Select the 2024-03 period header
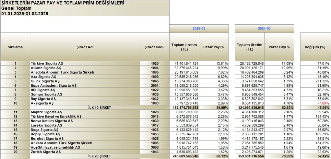The height and width of the screenshot is (159, 331). (x=264, y=28)
